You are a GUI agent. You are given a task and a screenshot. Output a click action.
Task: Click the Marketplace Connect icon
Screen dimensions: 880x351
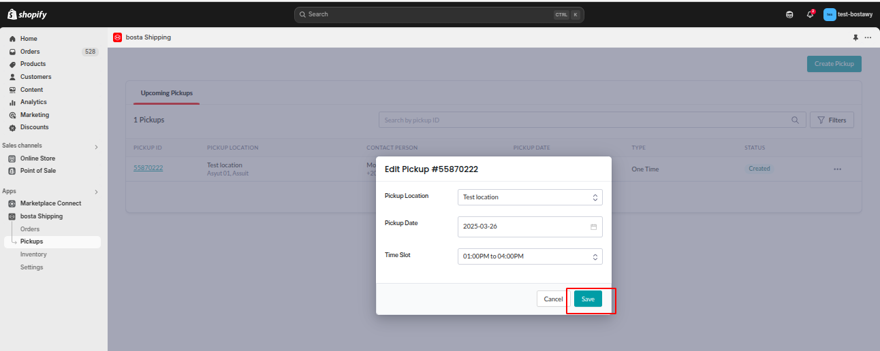tap(12, 203)
